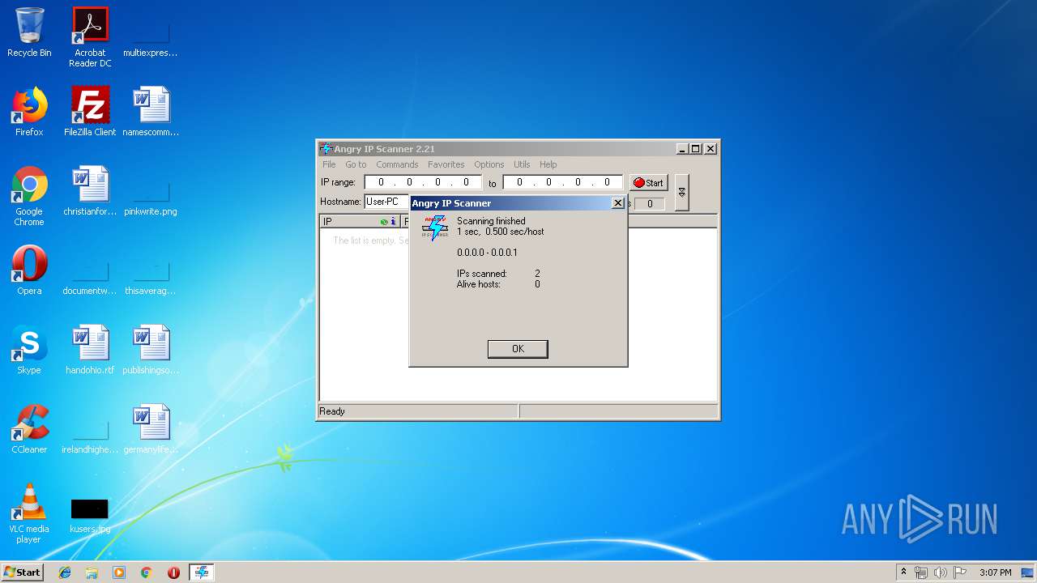Open the Favorites menu

pos(446,164)
